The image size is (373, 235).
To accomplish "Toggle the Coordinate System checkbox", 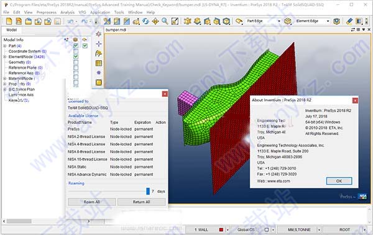I will pos(76,51).
